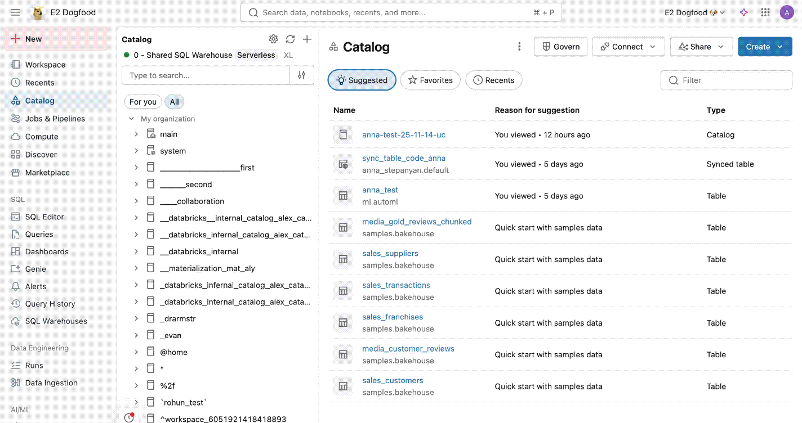Refresh the catalog tree
This screenshot has height=423, width=802.
(290, 39)
